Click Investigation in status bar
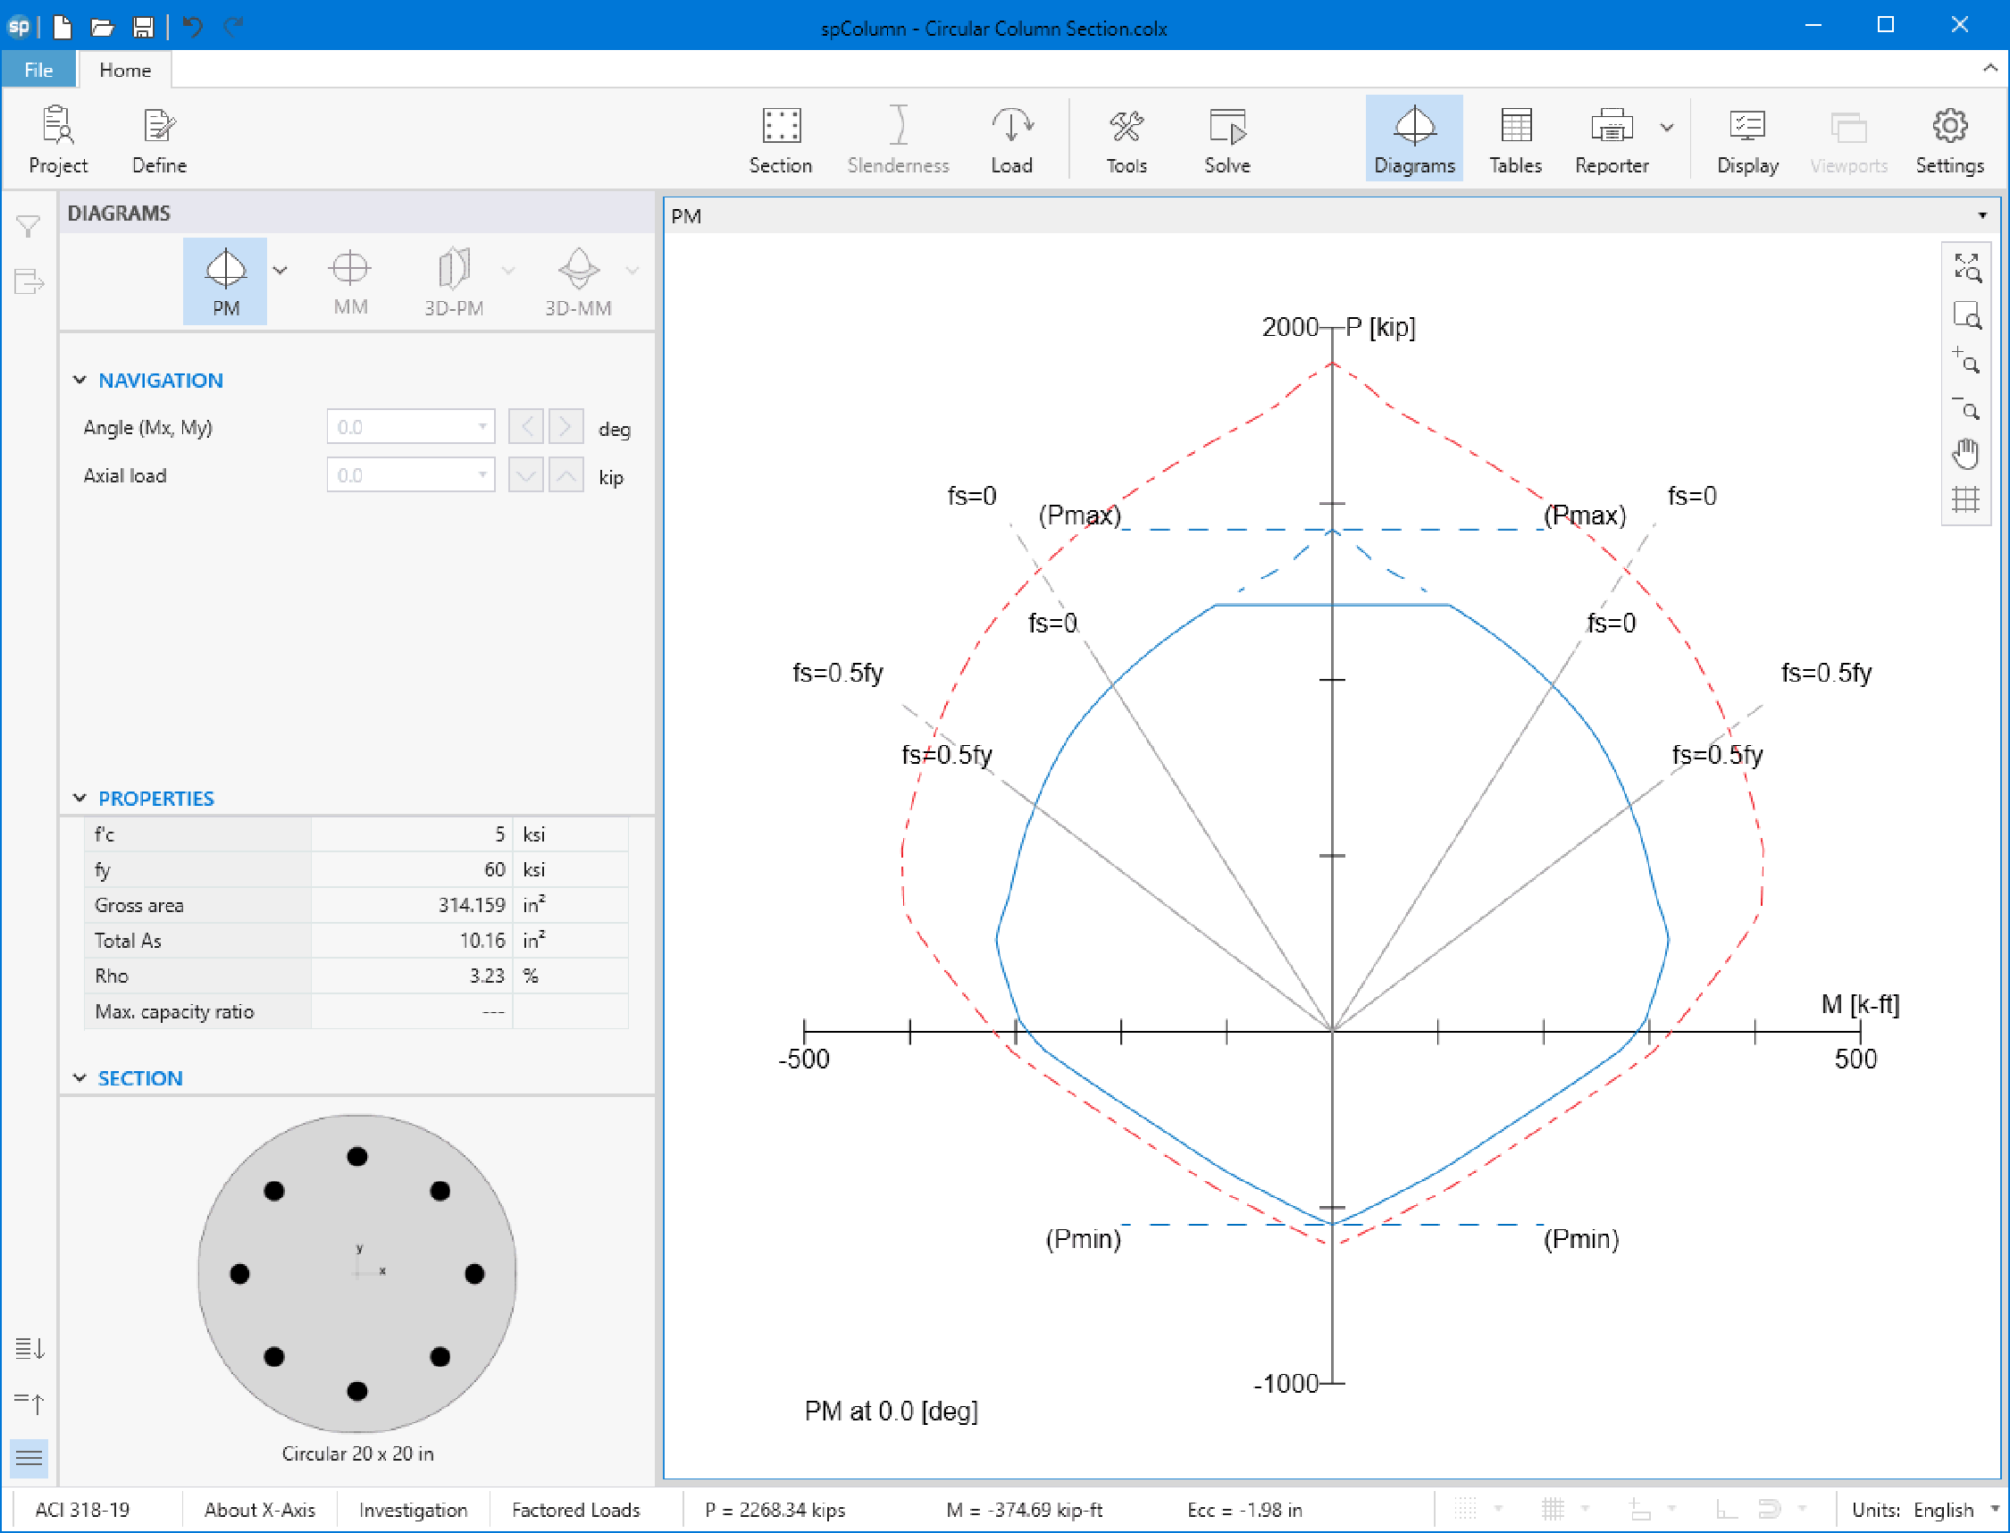Image resolution: width=2010 pixels, height=1533 pixels. pos(413,1509)
